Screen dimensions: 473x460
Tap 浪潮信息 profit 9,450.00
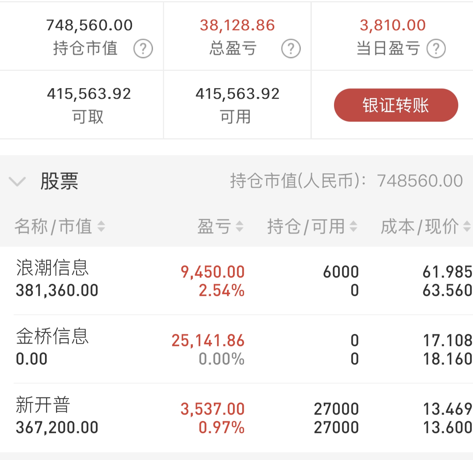[213, 272]
